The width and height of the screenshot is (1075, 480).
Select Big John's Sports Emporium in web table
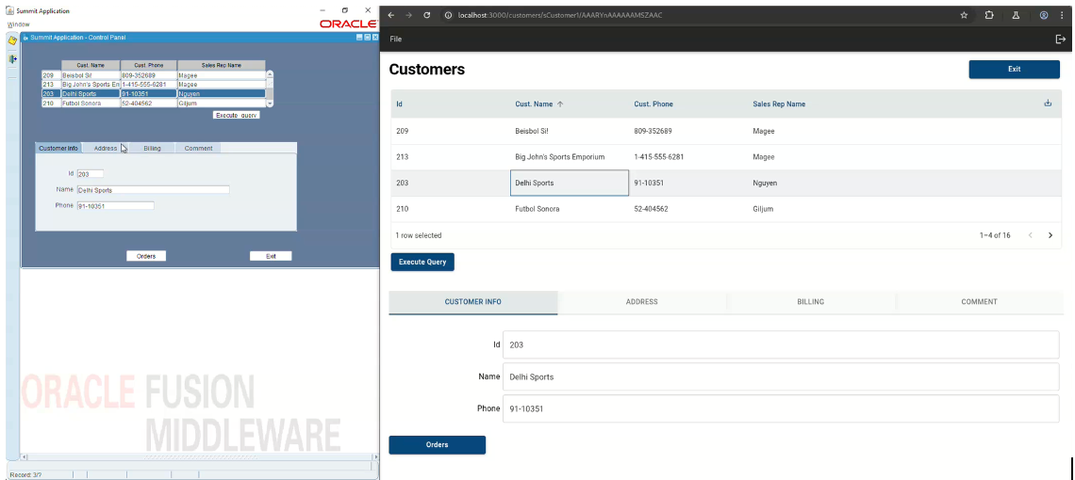(x=569, y=157)
